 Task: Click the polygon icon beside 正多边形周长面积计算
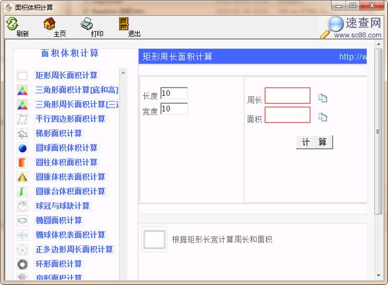point(23,249)
